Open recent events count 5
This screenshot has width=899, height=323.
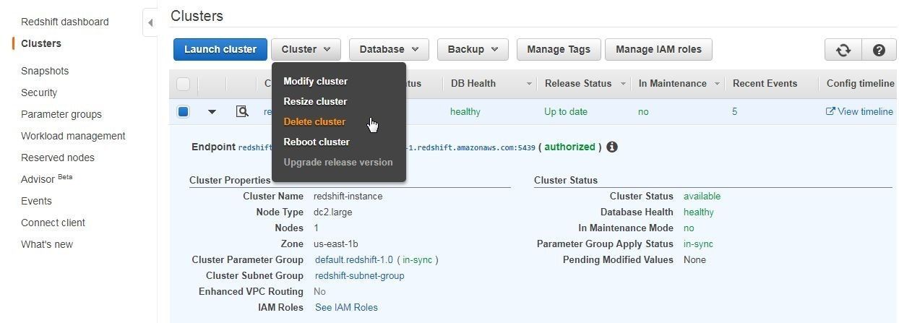(x=735, y=111)
